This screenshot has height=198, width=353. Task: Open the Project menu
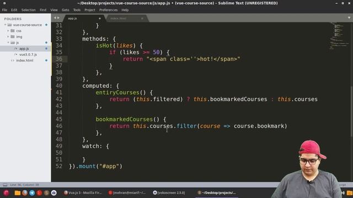tap(89, 10)
